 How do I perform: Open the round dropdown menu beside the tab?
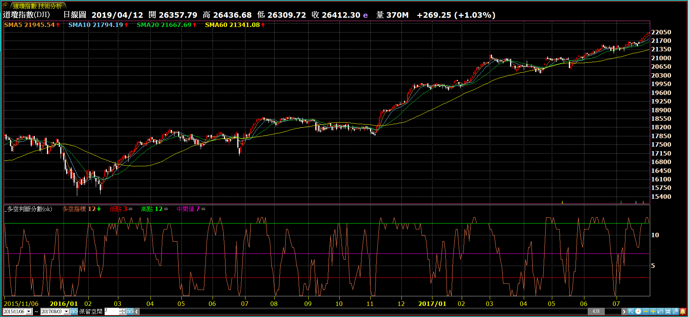(6, 6)
